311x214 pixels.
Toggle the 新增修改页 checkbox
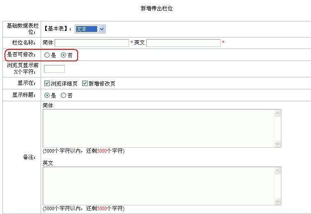85,84
